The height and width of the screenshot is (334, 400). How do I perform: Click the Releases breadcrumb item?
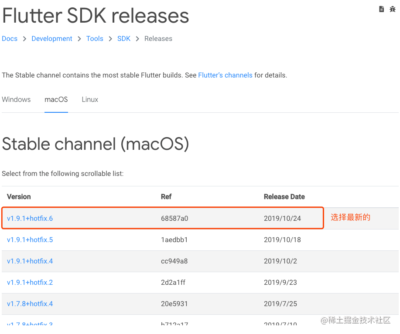tap(158, 39)
